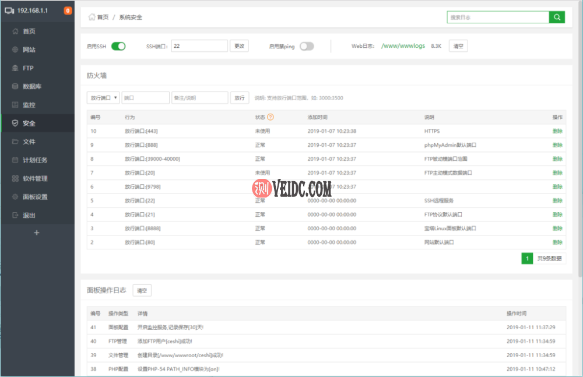Disable the 启用SSH toggle switch
This screenshot has width=583, height=377.
coord(118,46)
